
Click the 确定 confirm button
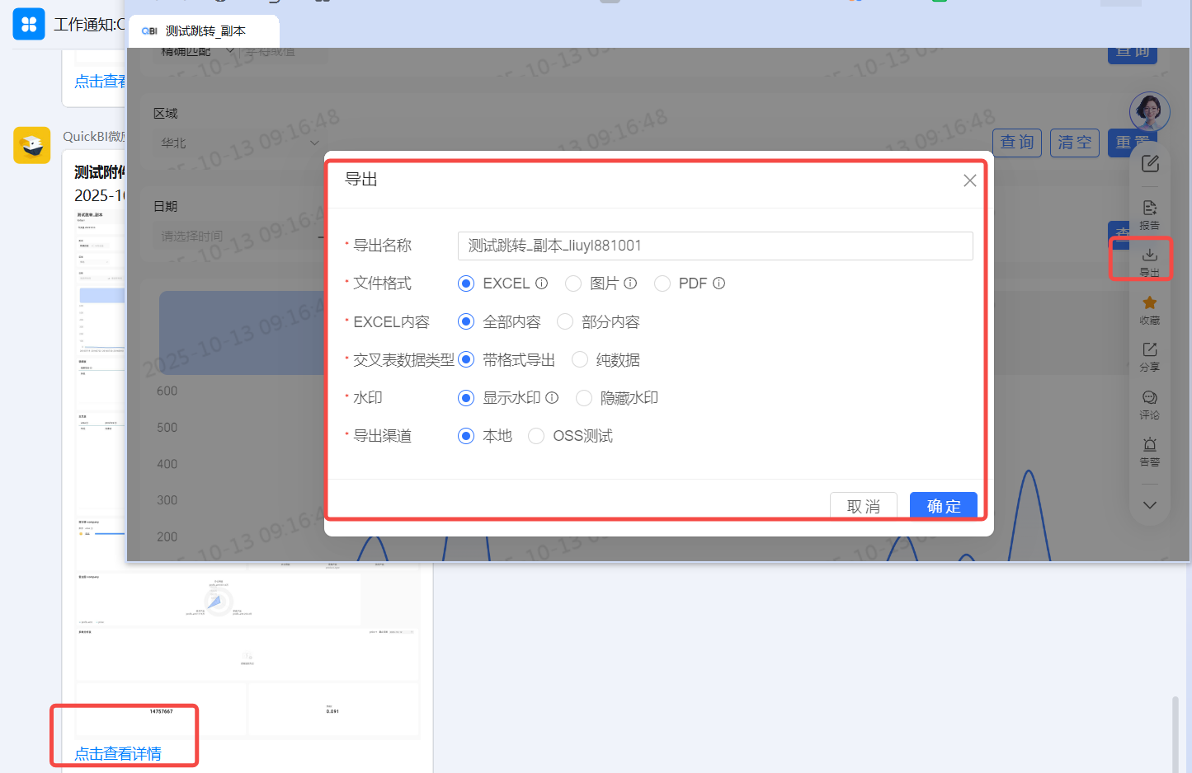[943, 505]
